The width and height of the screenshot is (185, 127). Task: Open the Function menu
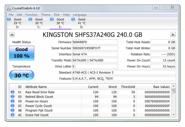(31, 15)
